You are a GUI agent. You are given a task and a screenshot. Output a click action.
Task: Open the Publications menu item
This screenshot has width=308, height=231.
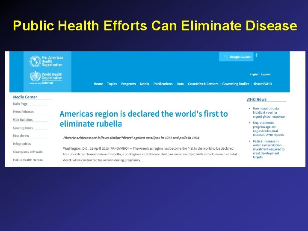163,84
